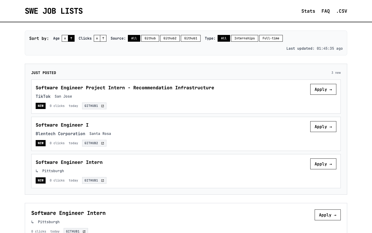Open the TikTok Software Engineer Project Intern title
The width and height of the screenshot is (372, 233).
pyautogui.click(x=125, y=88)
